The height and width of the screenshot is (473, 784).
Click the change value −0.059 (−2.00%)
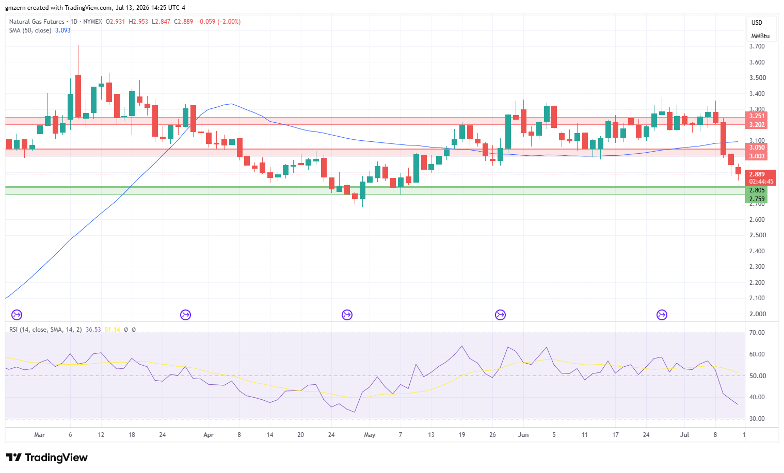[219, 22]
